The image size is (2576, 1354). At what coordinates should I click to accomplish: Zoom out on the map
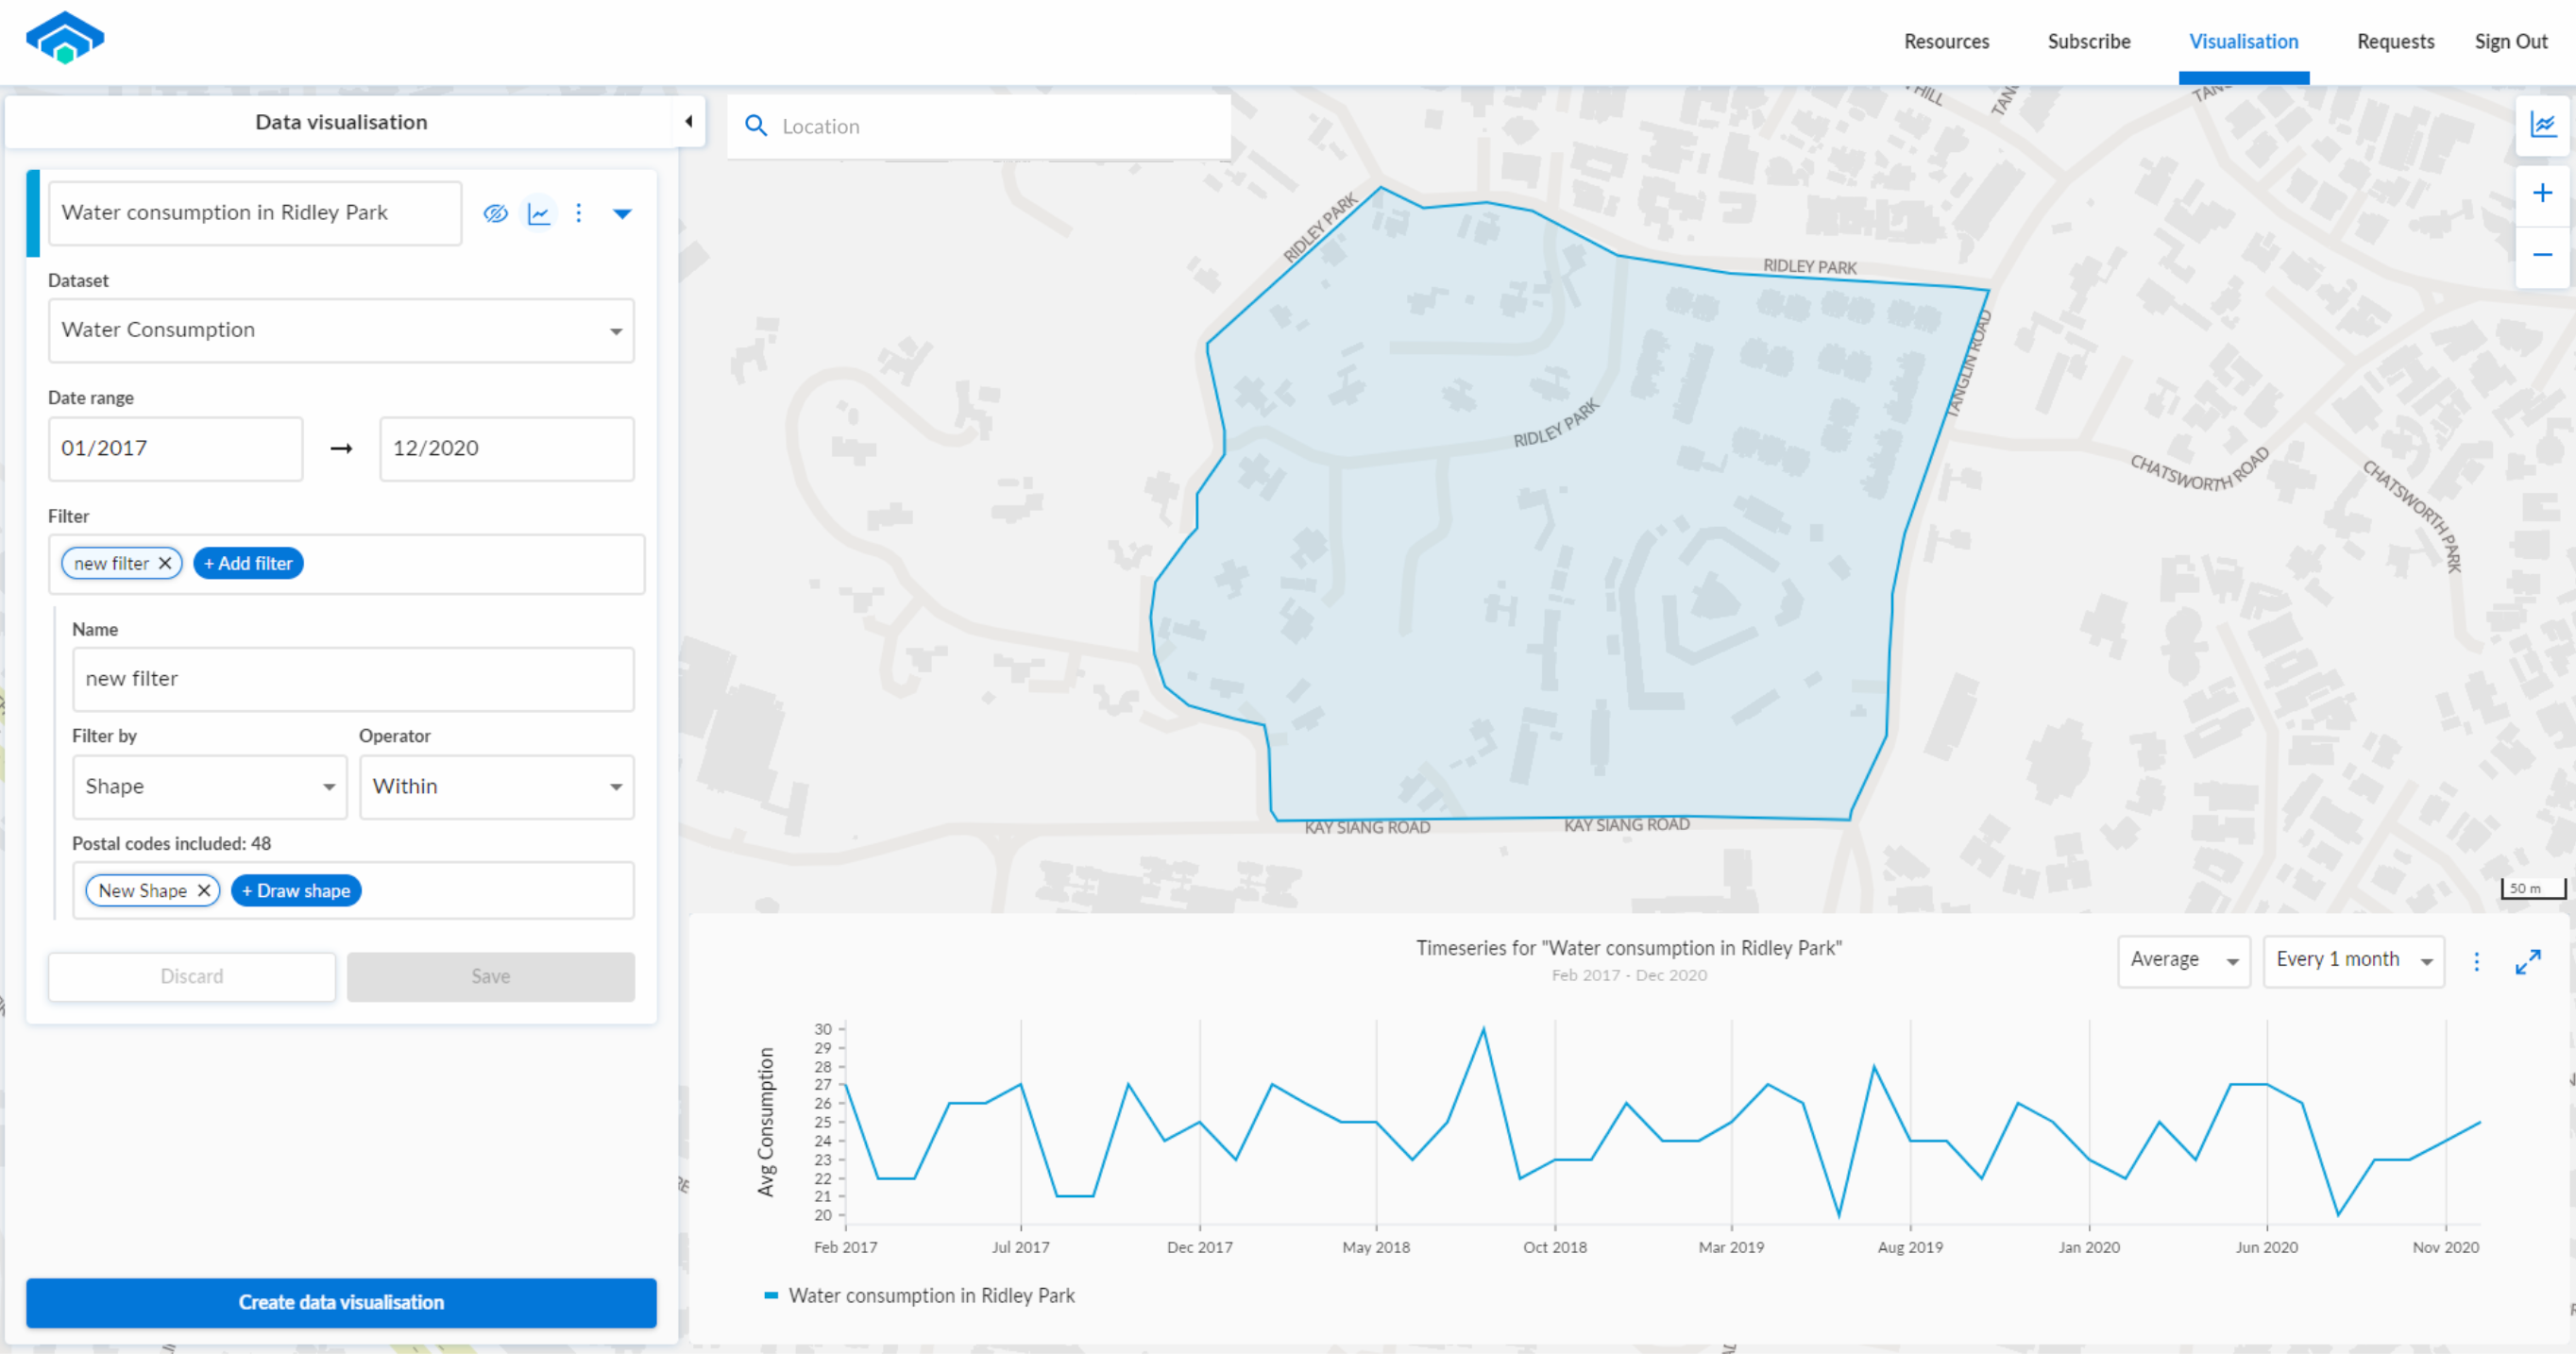[2543, 255]
